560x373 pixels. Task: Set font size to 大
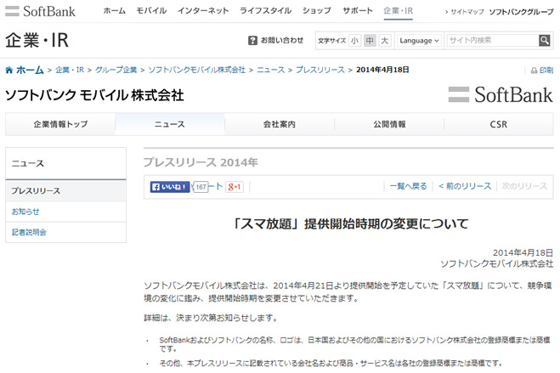(x=385, y=40)
